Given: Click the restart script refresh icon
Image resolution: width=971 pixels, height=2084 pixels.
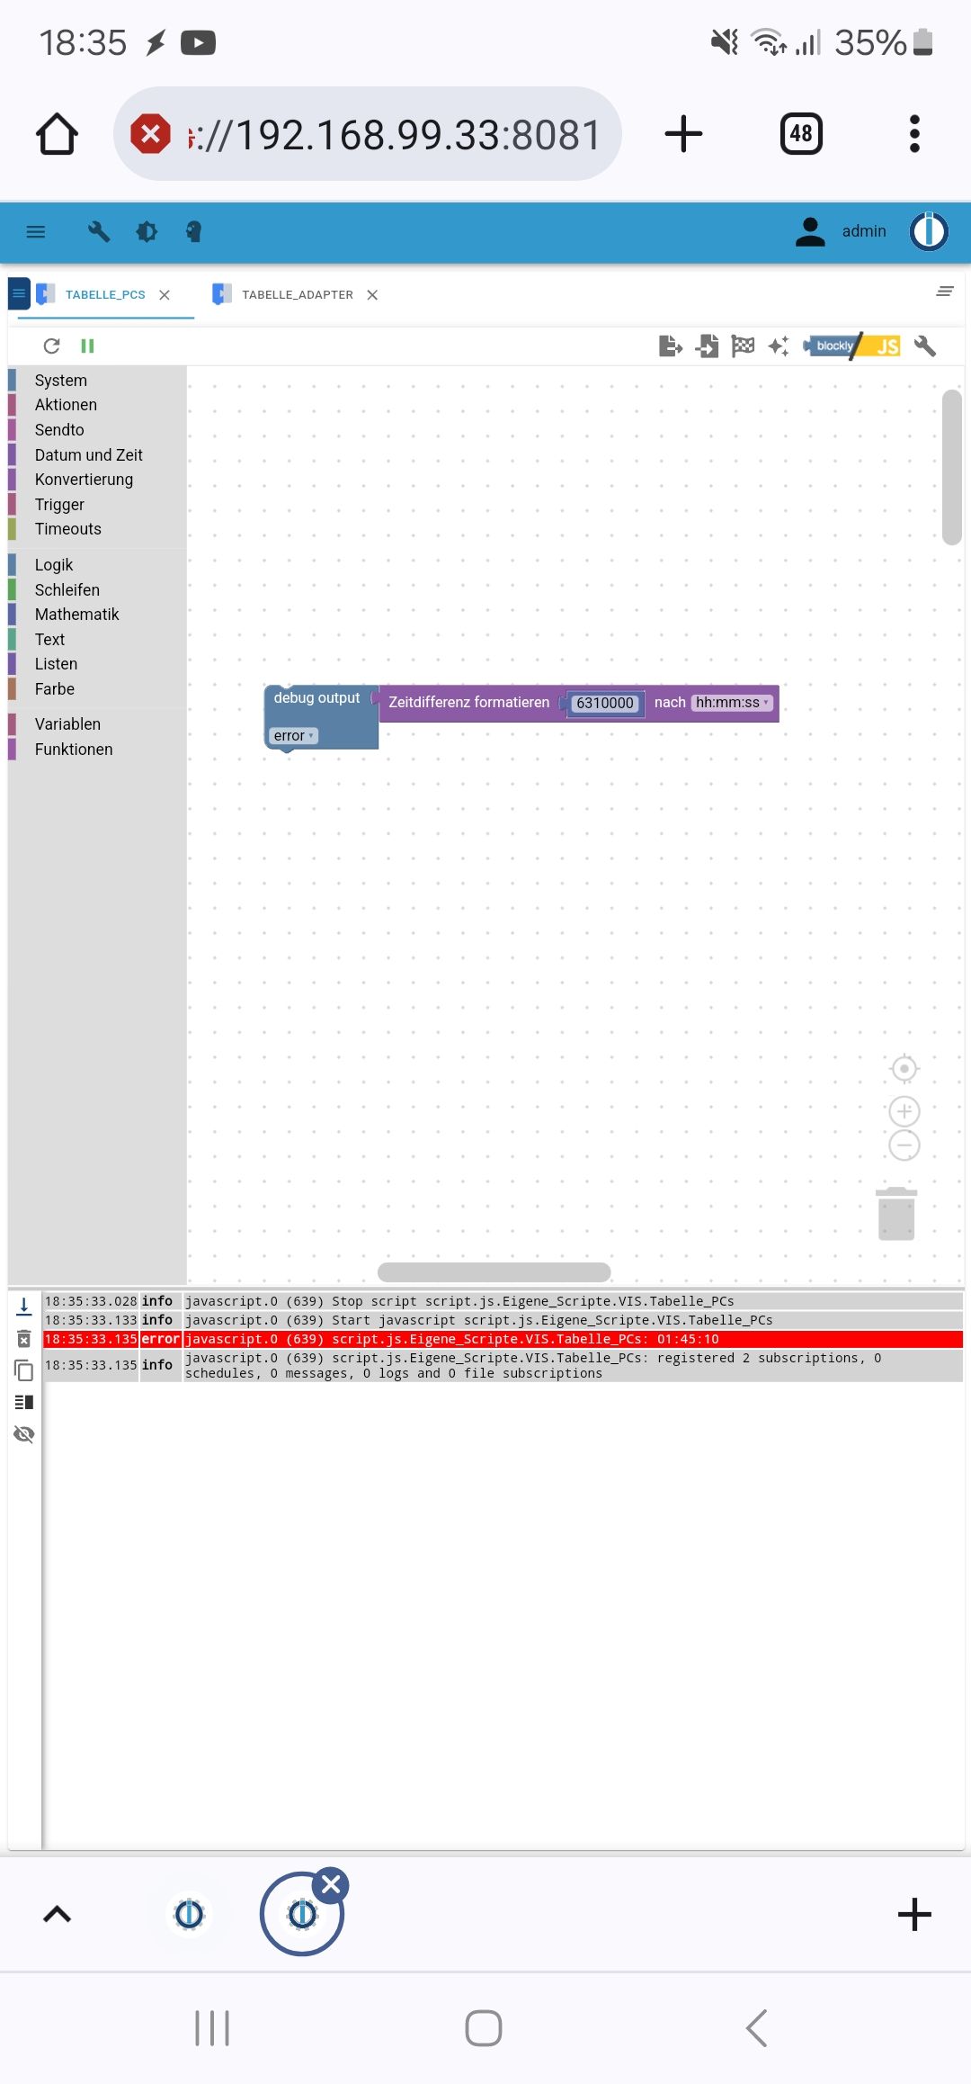Looking at the screenshot, I should [51, 346].
